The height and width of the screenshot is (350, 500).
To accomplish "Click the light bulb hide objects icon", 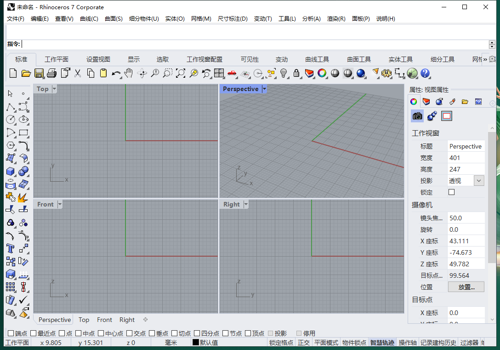I will [x=284, y=74].
